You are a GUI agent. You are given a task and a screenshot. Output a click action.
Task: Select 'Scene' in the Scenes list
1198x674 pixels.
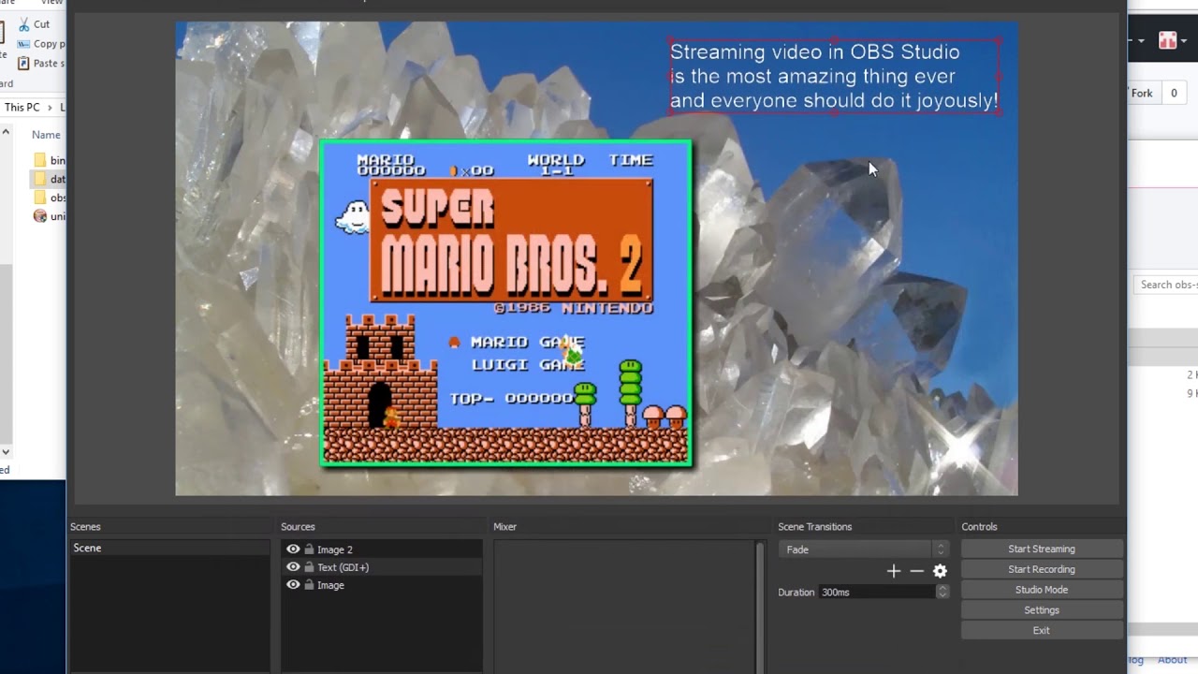point(169,548)
